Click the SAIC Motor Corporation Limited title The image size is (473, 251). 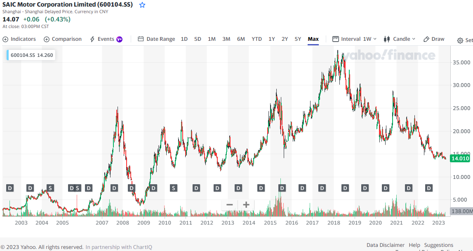pos(68,5)
